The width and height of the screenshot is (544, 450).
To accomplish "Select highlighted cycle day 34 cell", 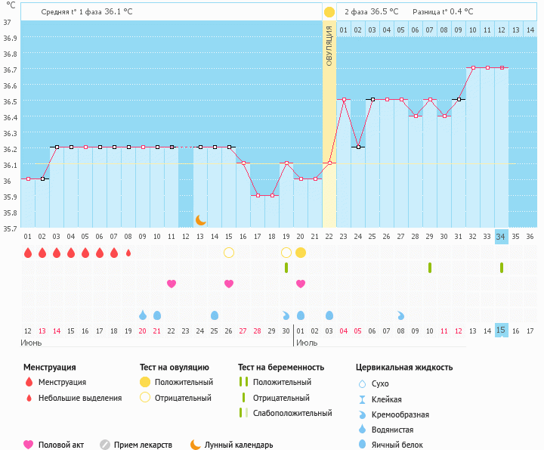I will click(x=502, y=236).
